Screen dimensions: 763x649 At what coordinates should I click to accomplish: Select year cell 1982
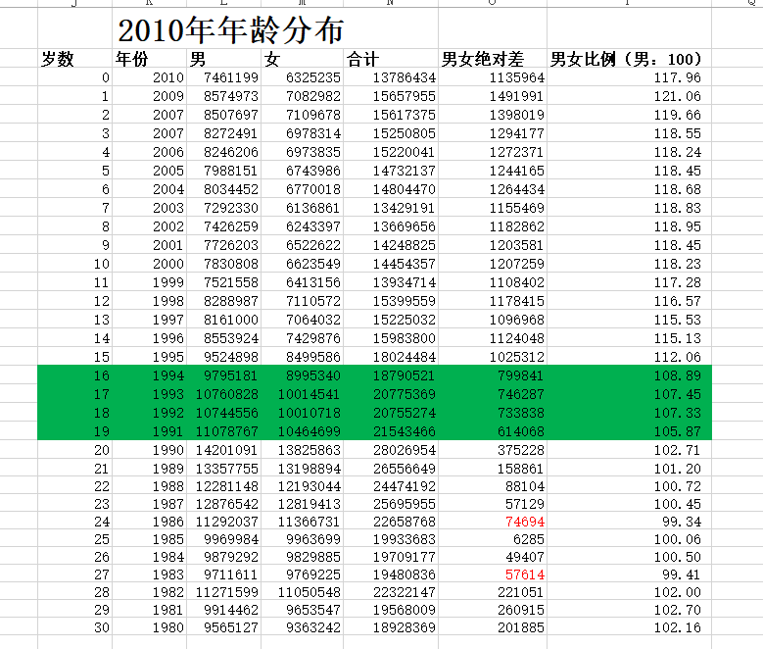coord(168,592)
